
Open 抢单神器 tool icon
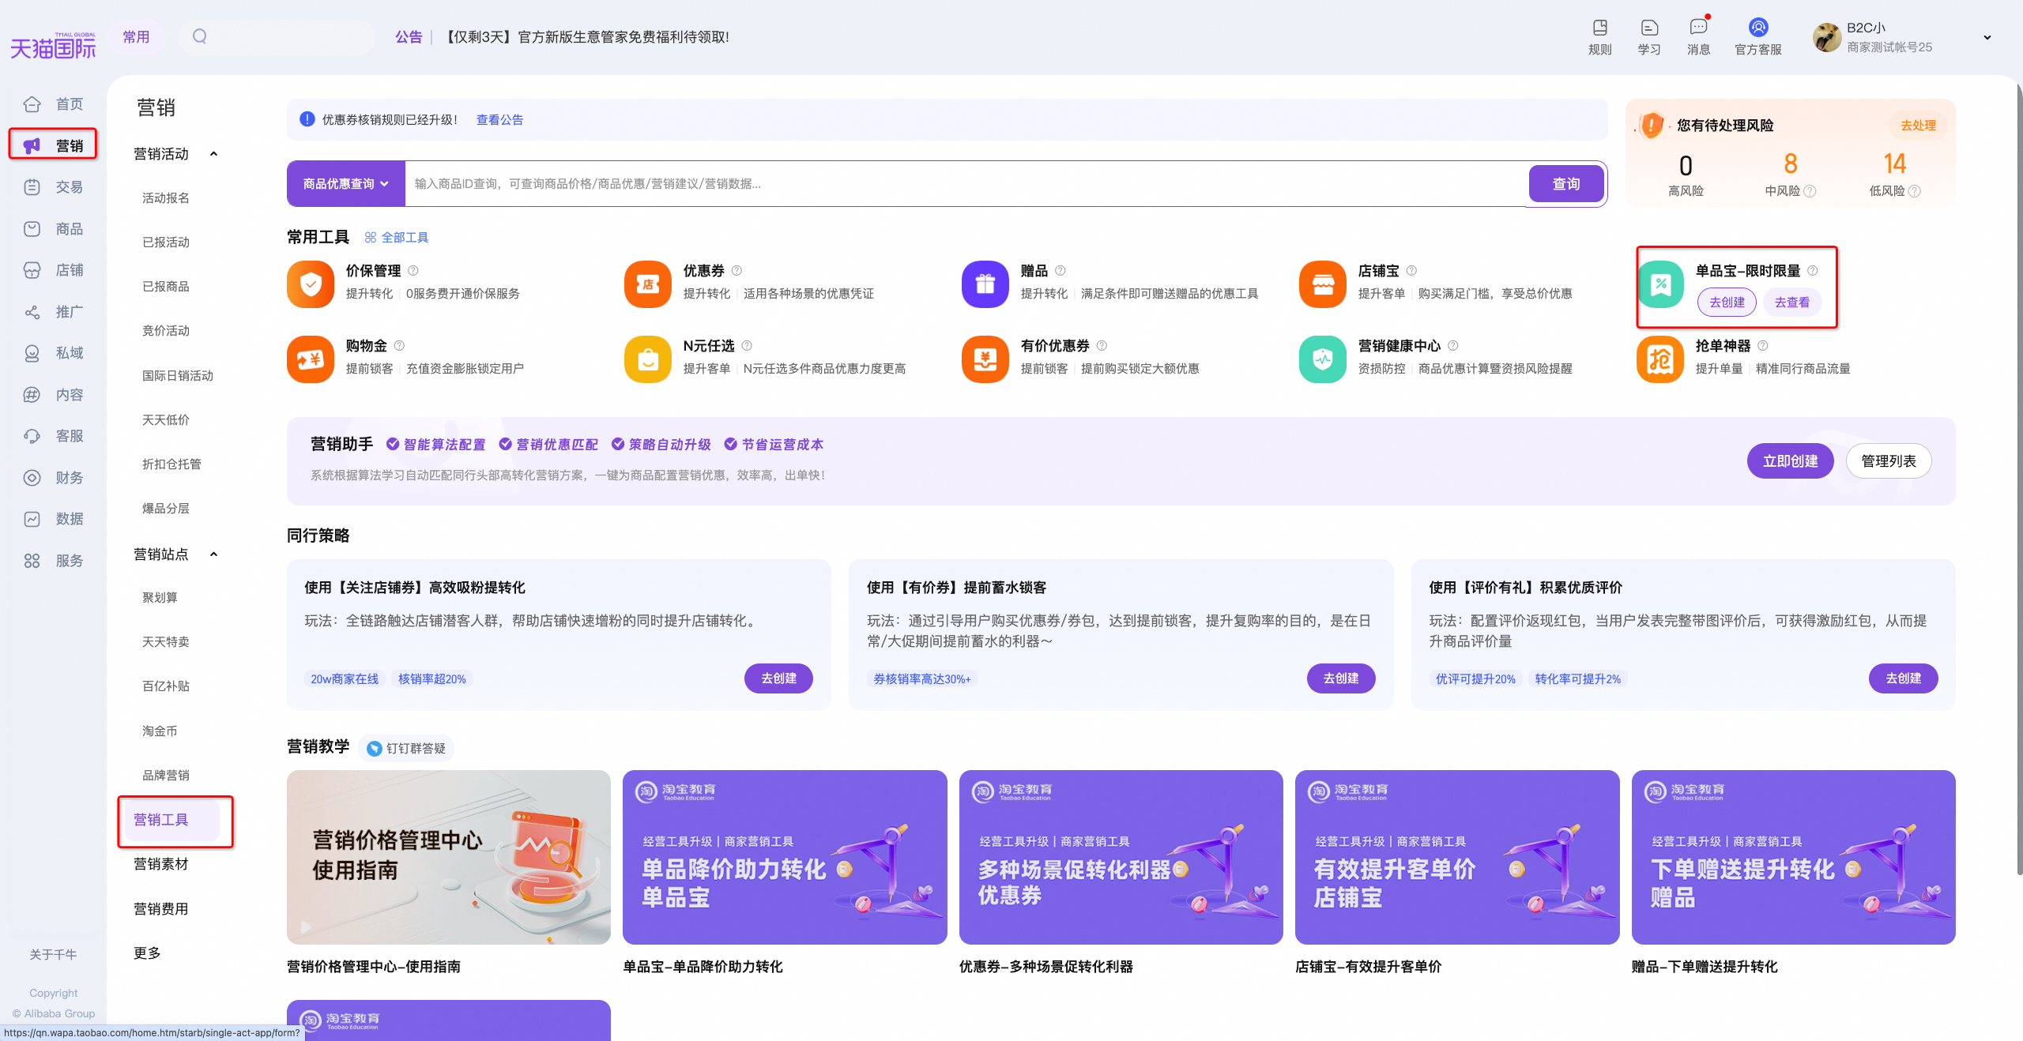[x=1660, y=359]
